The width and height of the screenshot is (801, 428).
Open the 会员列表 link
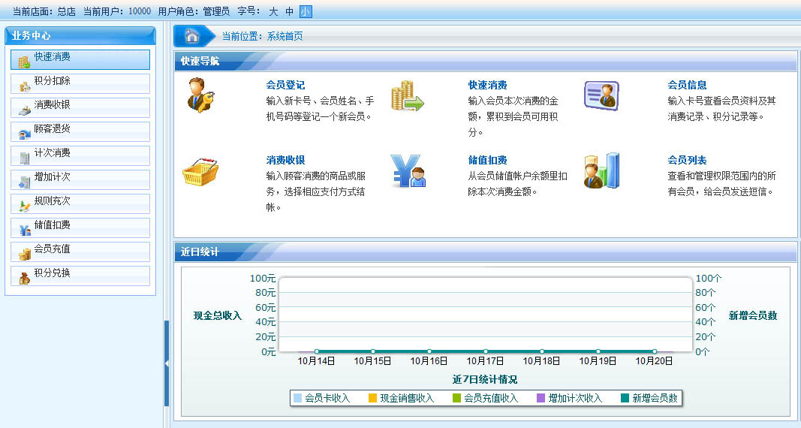(687, 161)
